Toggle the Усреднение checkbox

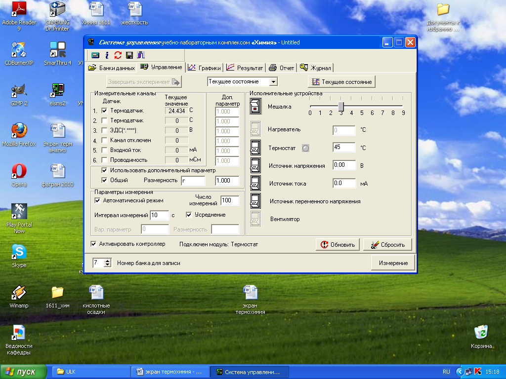(189, 215)
